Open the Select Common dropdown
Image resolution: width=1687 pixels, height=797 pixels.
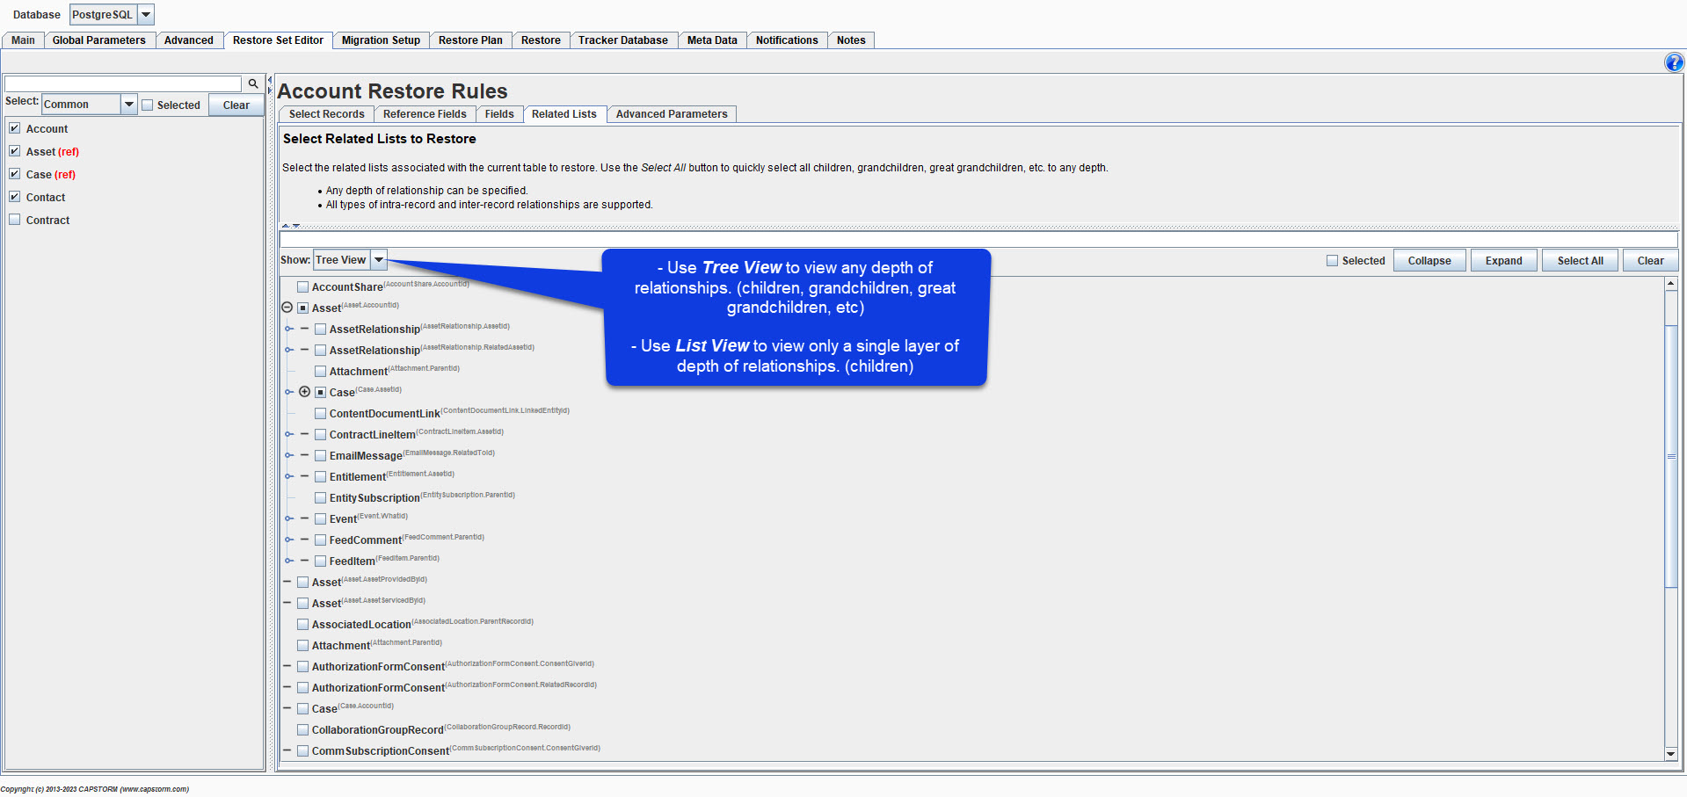(x=129, y=105)
